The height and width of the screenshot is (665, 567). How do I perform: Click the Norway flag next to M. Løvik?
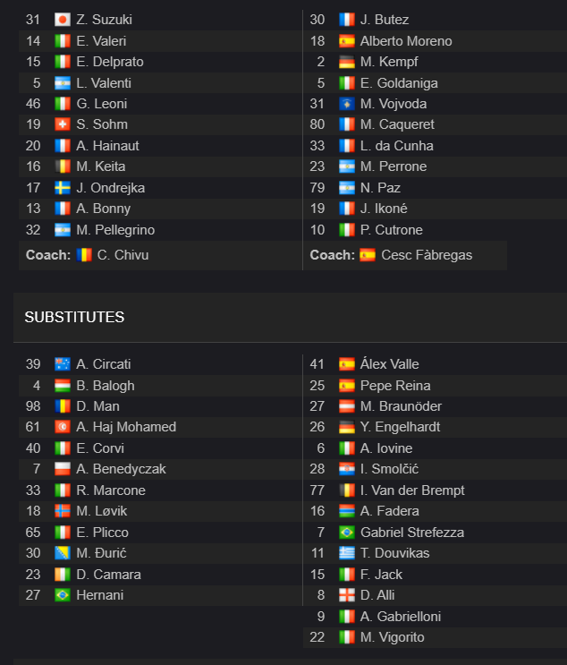[63, 511]
